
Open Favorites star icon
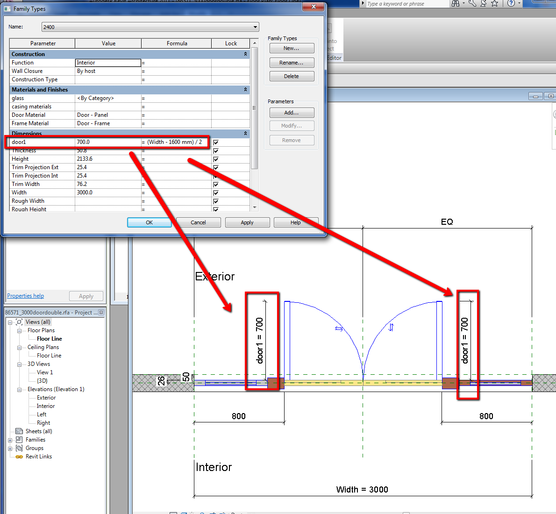click(x=495, y=4)
